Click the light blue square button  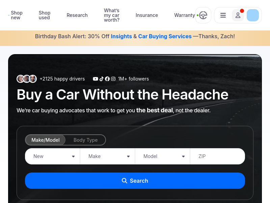pyautogui.click(x=252, y=15)
